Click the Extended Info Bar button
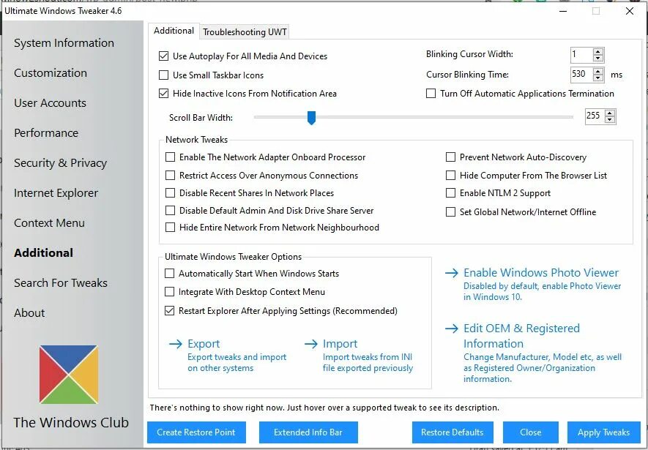This screenshot has height=450, width=648. click(x=308, y=432)
